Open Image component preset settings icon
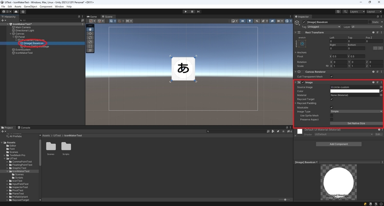This screenshot has height=206, width=384. (x=377, y=82)
